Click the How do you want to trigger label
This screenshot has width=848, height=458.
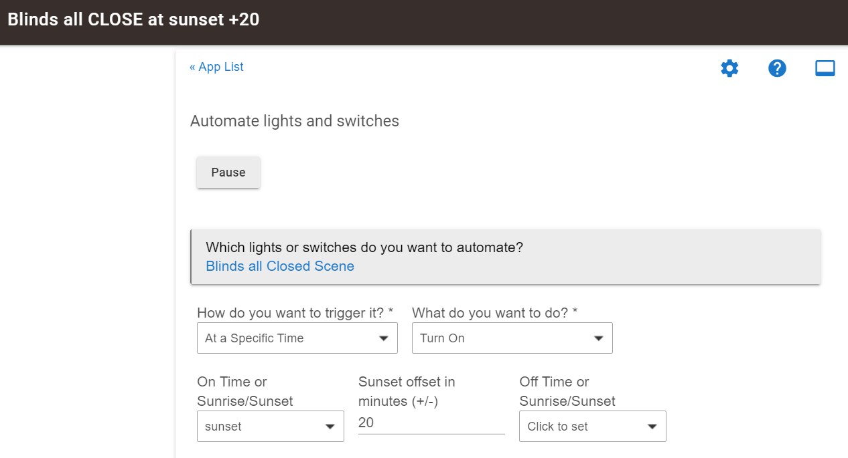coord(295,312)
